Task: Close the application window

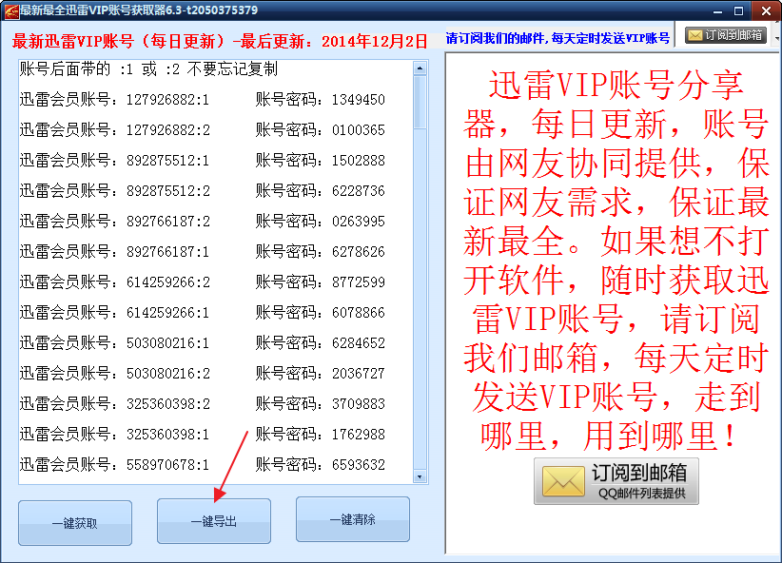Action: [x=766, y=10]
